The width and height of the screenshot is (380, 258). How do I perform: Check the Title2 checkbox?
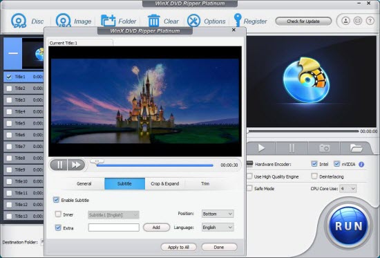(9, 89)
